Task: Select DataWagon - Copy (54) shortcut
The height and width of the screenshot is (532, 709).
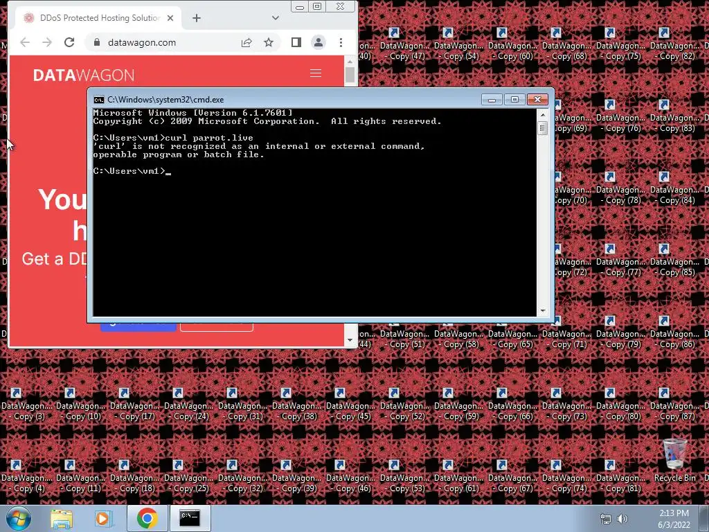Action: click(458, 44)
